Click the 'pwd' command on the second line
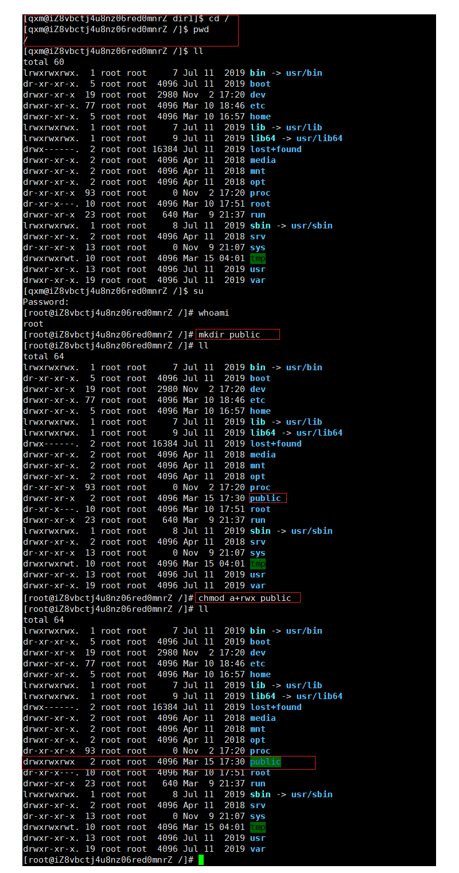 tap(201, 29)
